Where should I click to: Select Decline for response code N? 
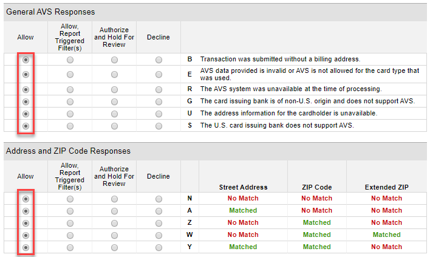point(159,199)
